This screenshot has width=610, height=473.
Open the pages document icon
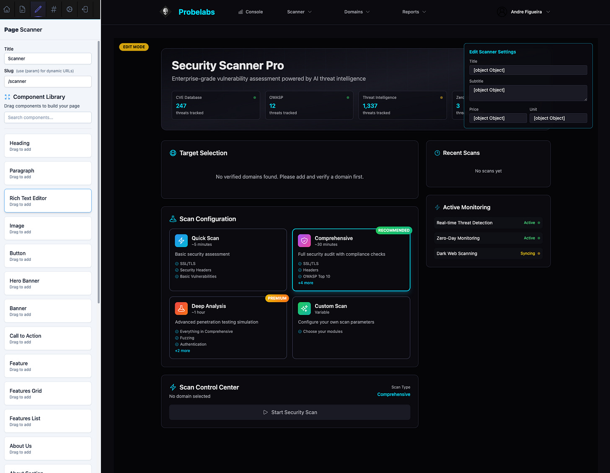click(x=23, y=9)
